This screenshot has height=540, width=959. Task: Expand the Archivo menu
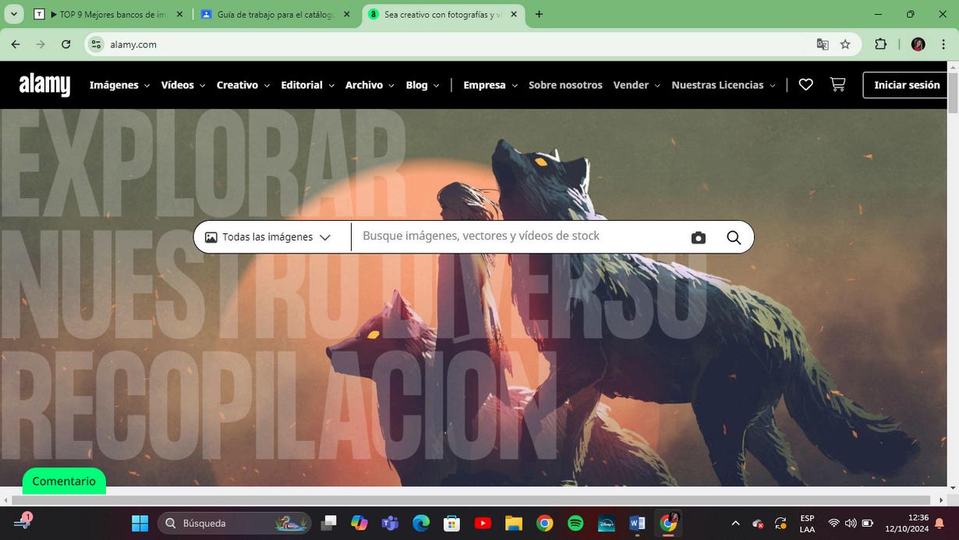click(370, 85)
